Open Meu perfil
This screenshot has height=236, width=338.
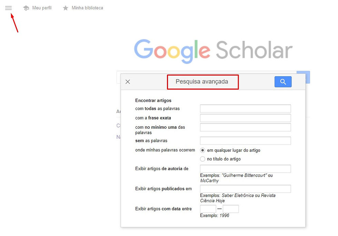(x=42, y=8)
